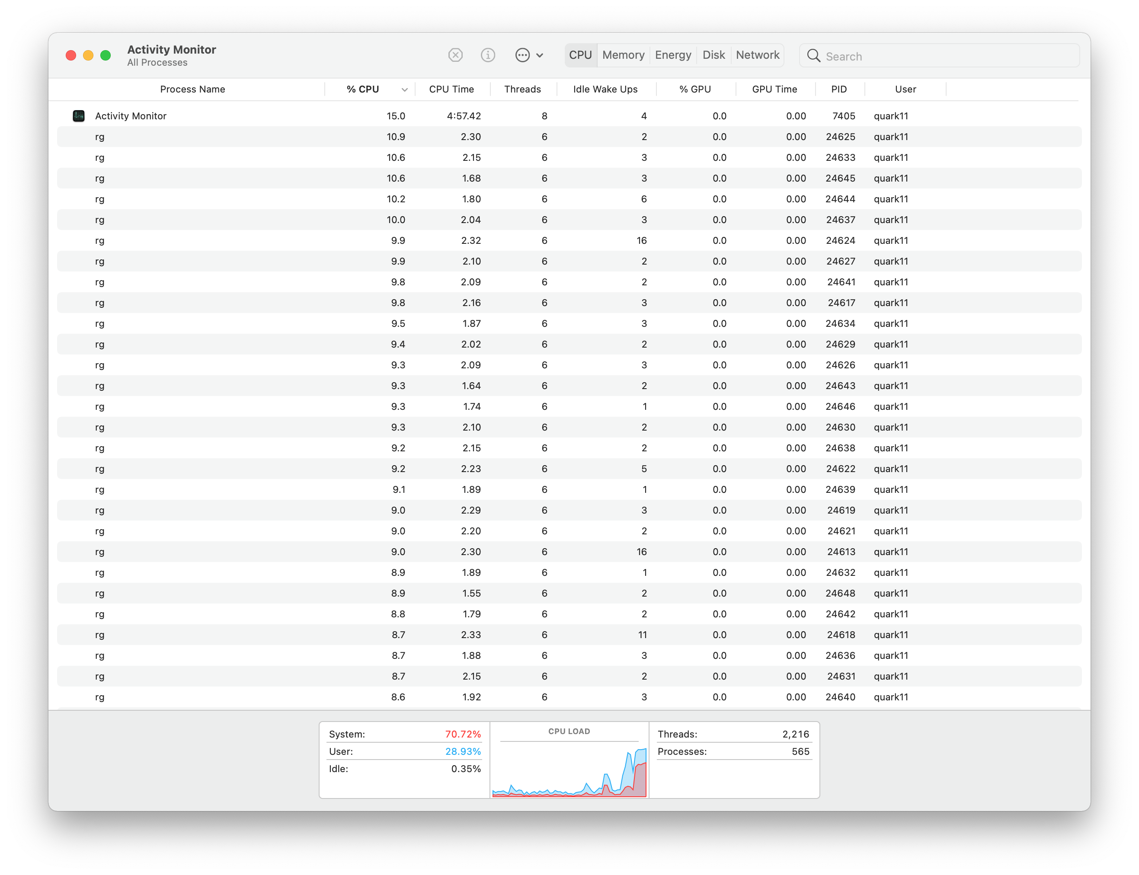Select rg process with PID 24636

tap(569, 655)
